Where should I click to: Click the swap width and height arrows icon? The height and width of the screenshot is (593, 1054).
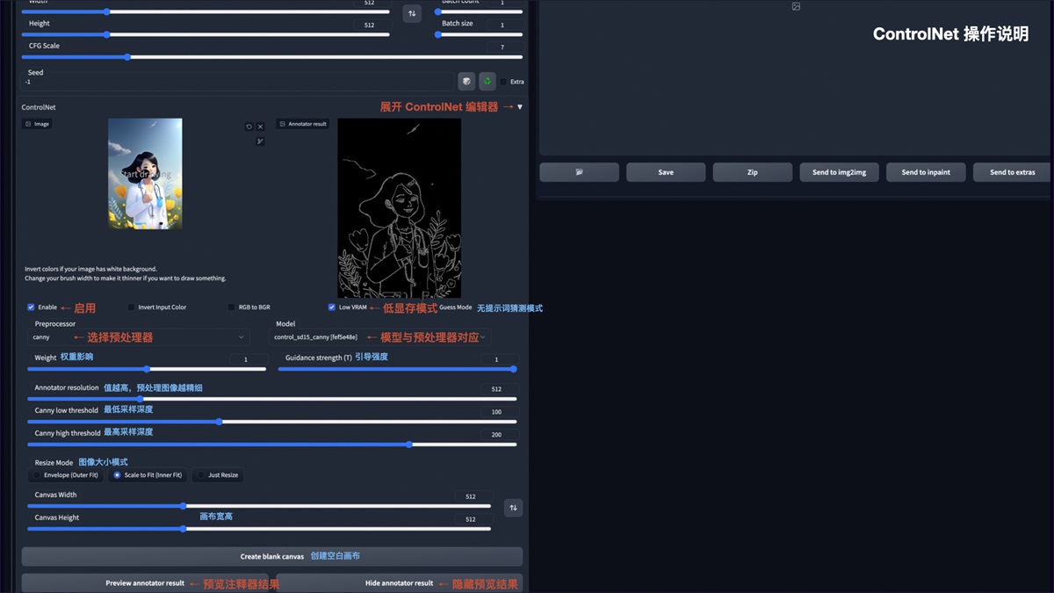tap(411, 13)
